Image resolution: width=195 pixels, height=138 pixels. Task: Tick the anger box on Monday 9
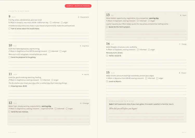click(x=62, y=23)
